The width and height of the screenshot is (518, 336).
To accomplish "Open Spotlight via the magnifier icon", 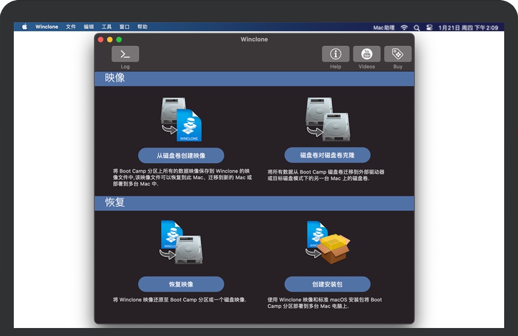I will coord(417,26).
